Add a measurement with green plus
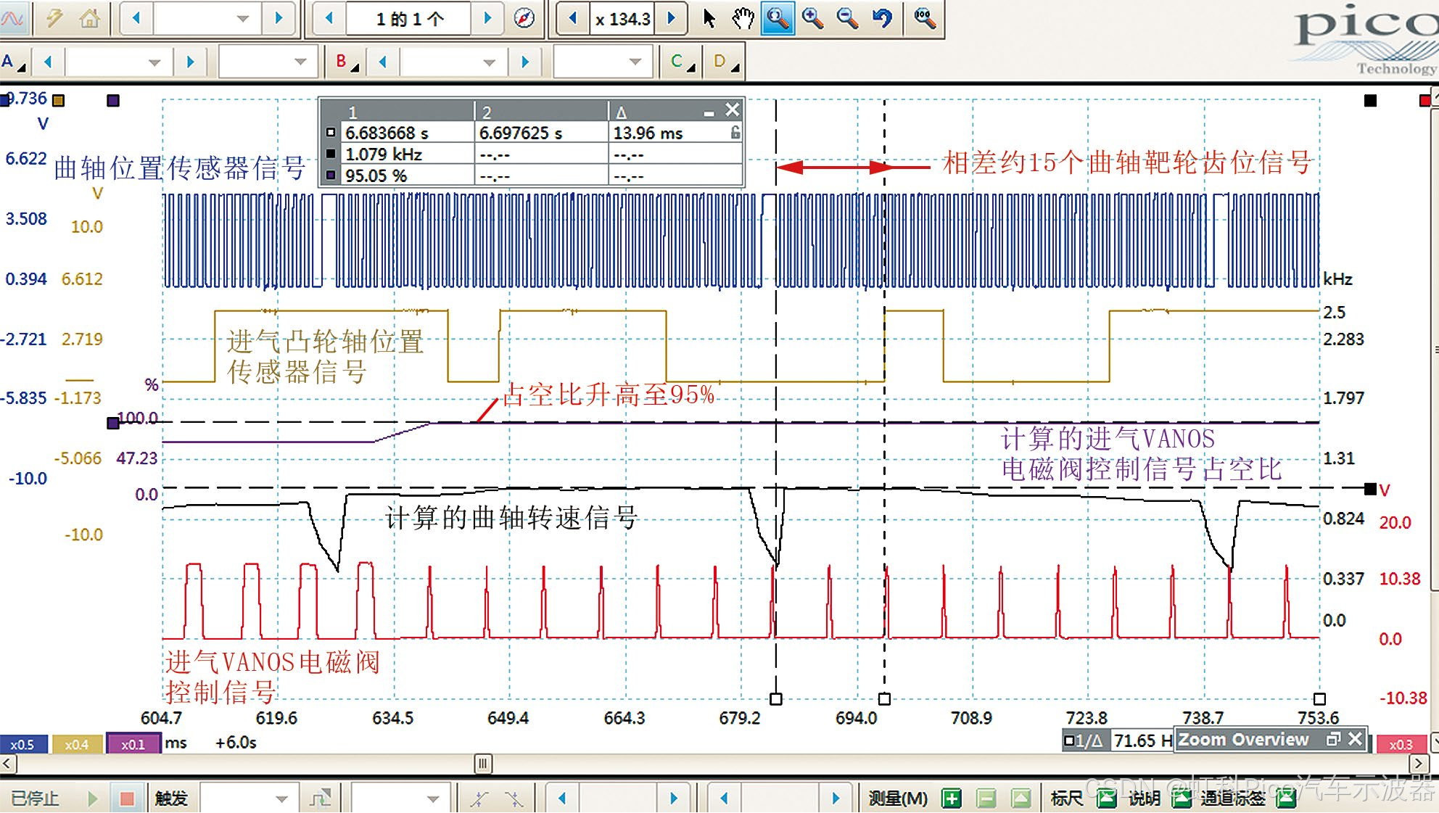The width and height of the screenshot is (1439, 813). coord(951,798)
